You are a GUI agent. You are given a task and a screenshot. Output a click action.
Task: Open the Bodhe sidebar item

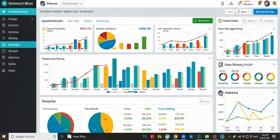(x=18, y=64)
